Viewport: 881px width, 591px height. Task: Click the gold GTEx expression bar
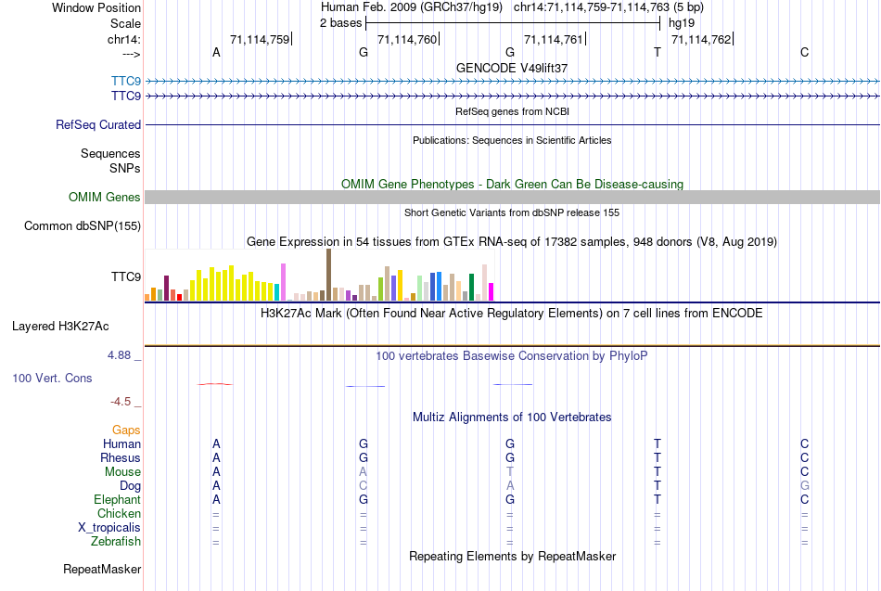[400, 286]
